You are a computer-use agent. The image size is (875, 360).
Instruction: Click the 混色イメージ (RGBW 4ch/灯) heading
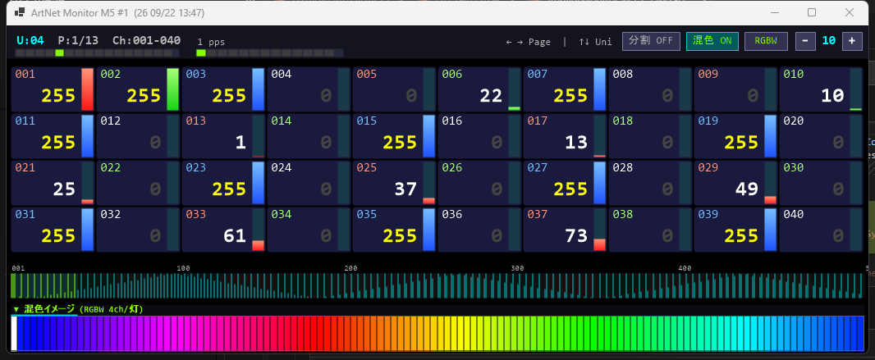[x=84, y=309]
